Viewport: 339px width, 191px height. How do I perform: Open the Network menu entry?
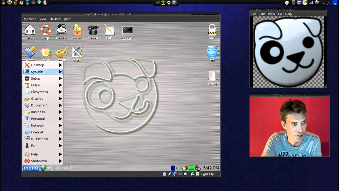[x=43, y=125]
